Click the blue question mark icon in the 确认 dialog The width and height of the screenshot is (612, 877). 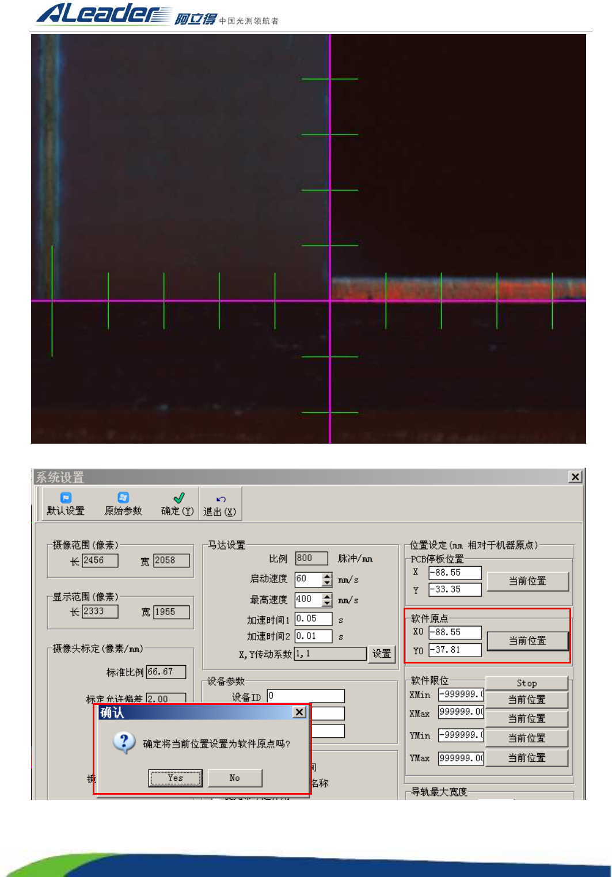tap(124, 742)
